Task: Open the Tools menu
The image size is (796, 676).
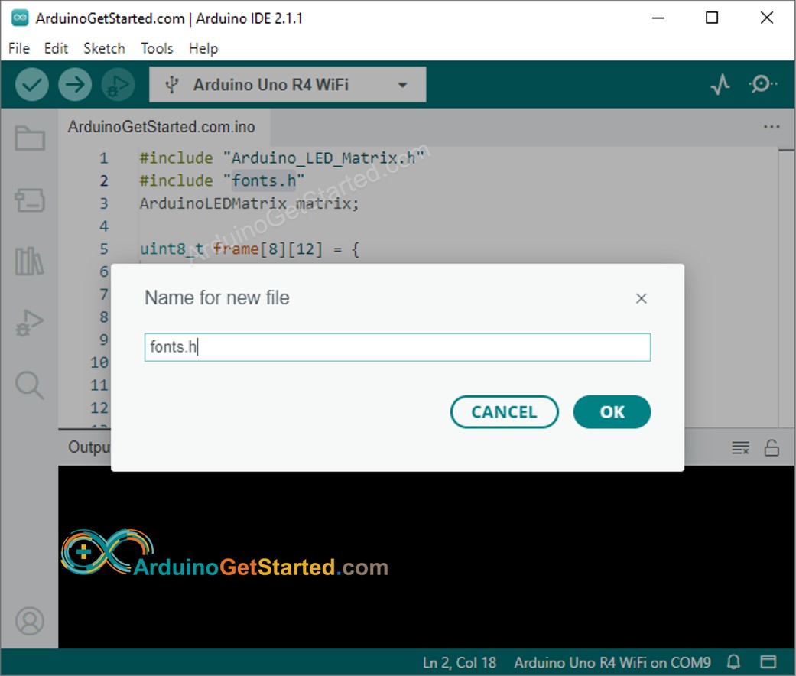Action: 157,48
